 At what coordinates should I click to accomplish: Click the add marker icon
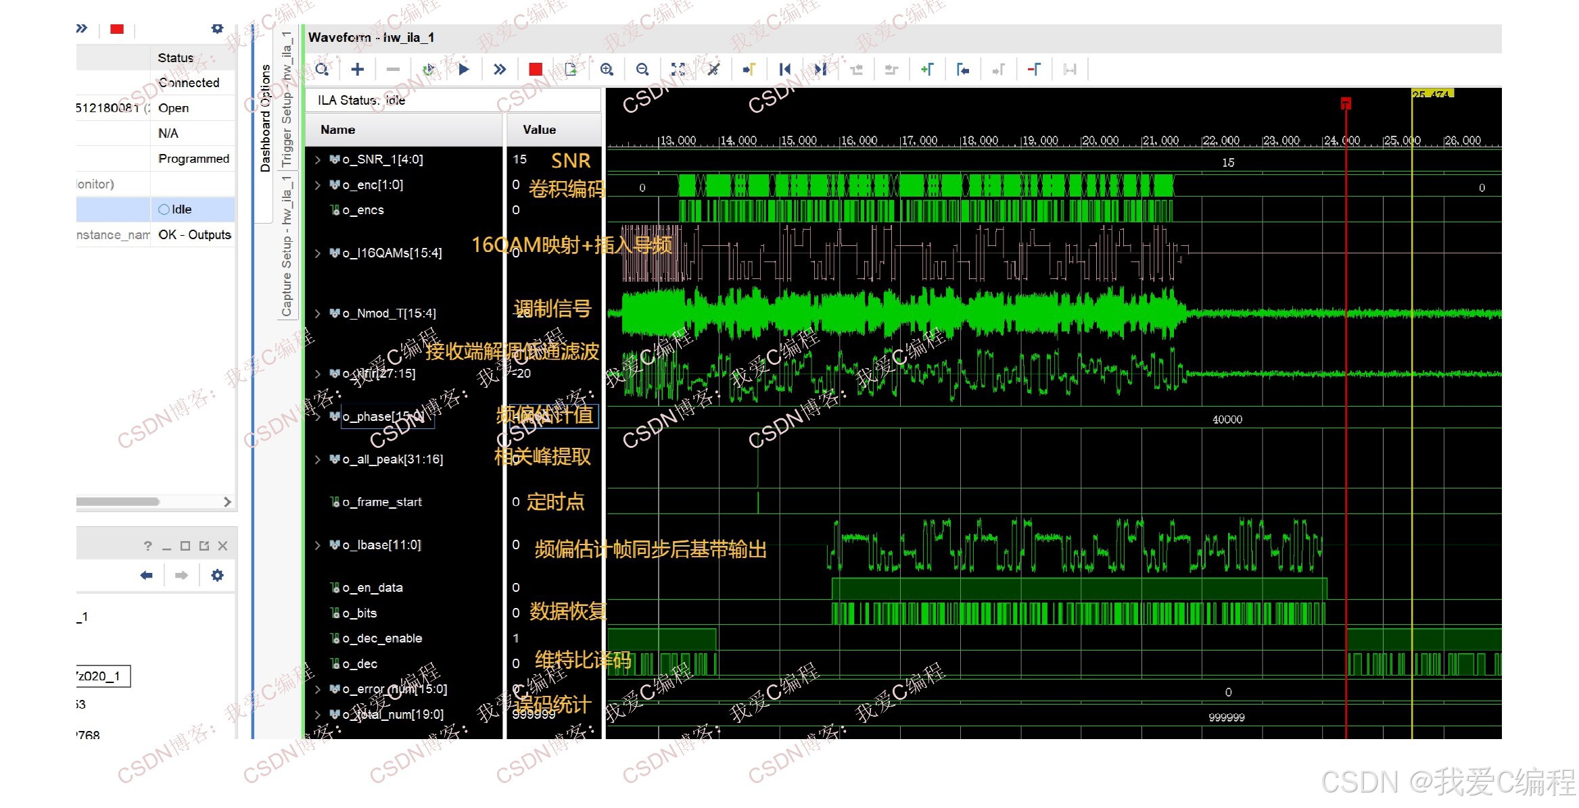(927, 69)
